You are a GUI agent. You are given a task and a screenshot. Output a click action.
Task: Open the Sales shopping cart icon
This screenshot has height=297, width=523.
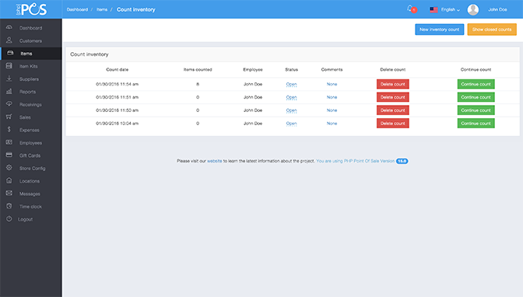click(x=9, y=117)
